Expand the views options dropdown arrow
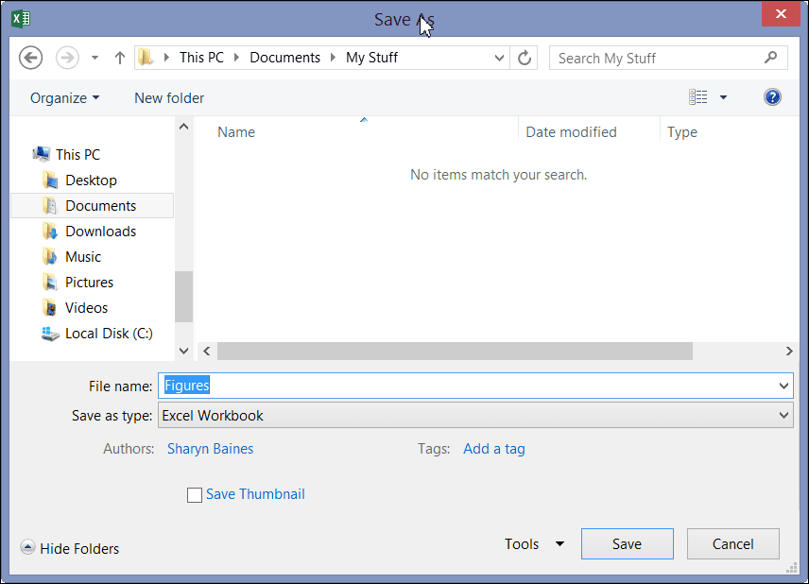Screen dimensions: 809x584 [721, 97]
